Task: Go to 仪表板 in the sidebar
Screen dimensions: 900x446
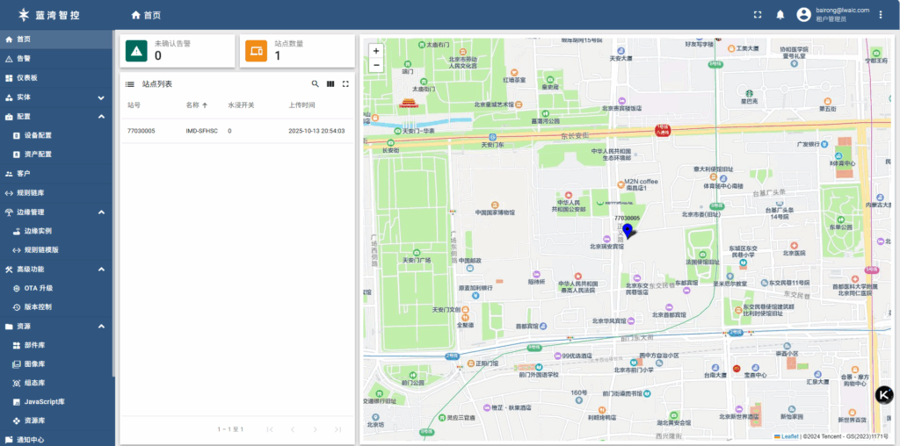Action: pyautogui.click(x=27, y=78)
